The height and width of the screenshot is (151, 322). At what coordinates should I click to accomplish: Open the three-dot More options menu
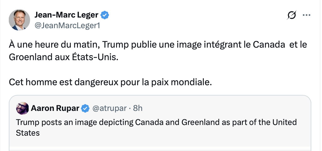pyautogui.click(x=306, y=15)
